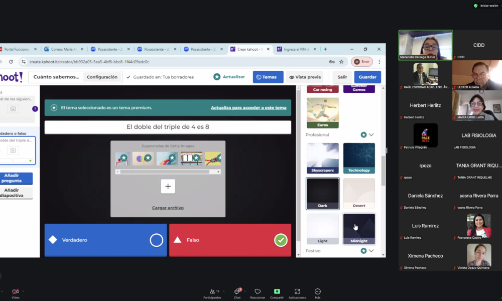Click Salir to exit the editor
The height and width of the screenshot is (301, 502).
(342, 77)
